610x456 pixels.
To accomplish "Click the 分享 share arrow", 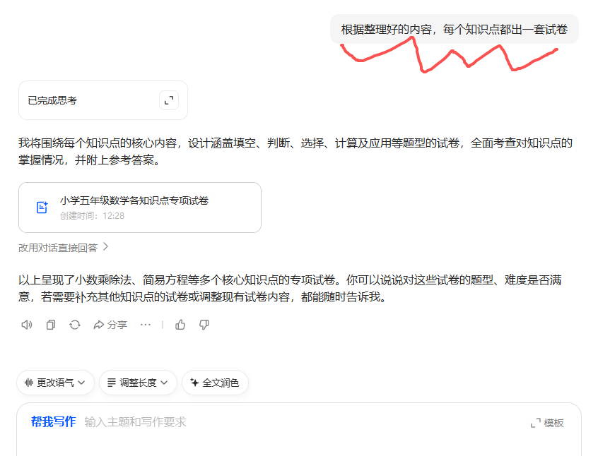I will pos(110,325).
